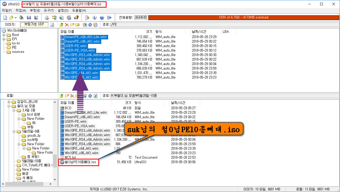
Task: Click the green Refresh icon in local pane
Action: tap(96, 96)
